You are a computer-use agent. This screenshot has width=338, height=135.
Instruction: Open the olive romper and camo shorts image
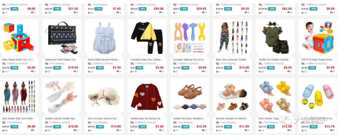275,38
